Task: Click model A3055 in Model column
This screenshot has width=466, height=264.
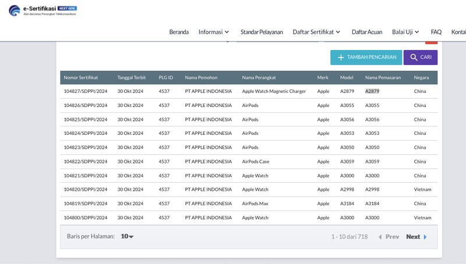Action: [x=347, y=105]
